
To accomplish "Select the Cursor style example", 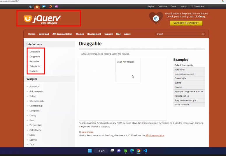I will (x=189, y=78).
